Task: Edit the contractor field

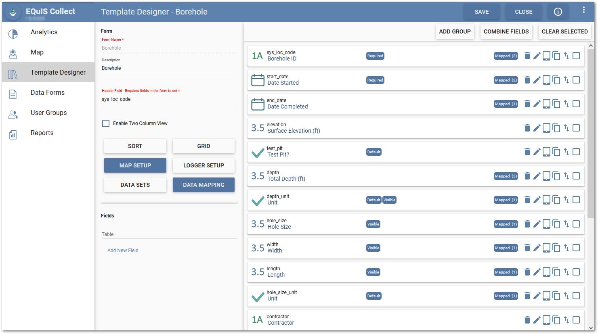Action: [537, 320]
